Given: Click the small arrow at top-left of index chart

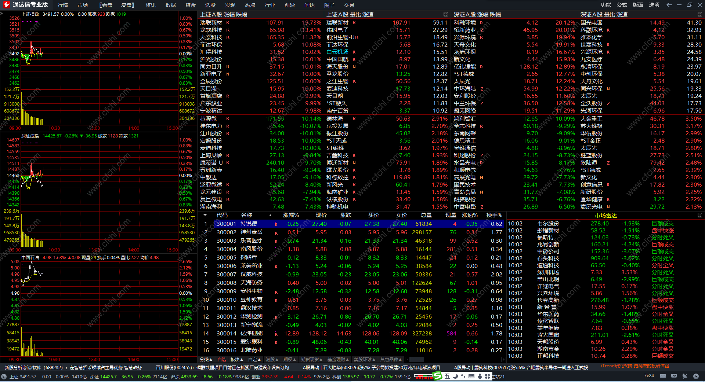Looking at the screenshot, I should 2,14.
